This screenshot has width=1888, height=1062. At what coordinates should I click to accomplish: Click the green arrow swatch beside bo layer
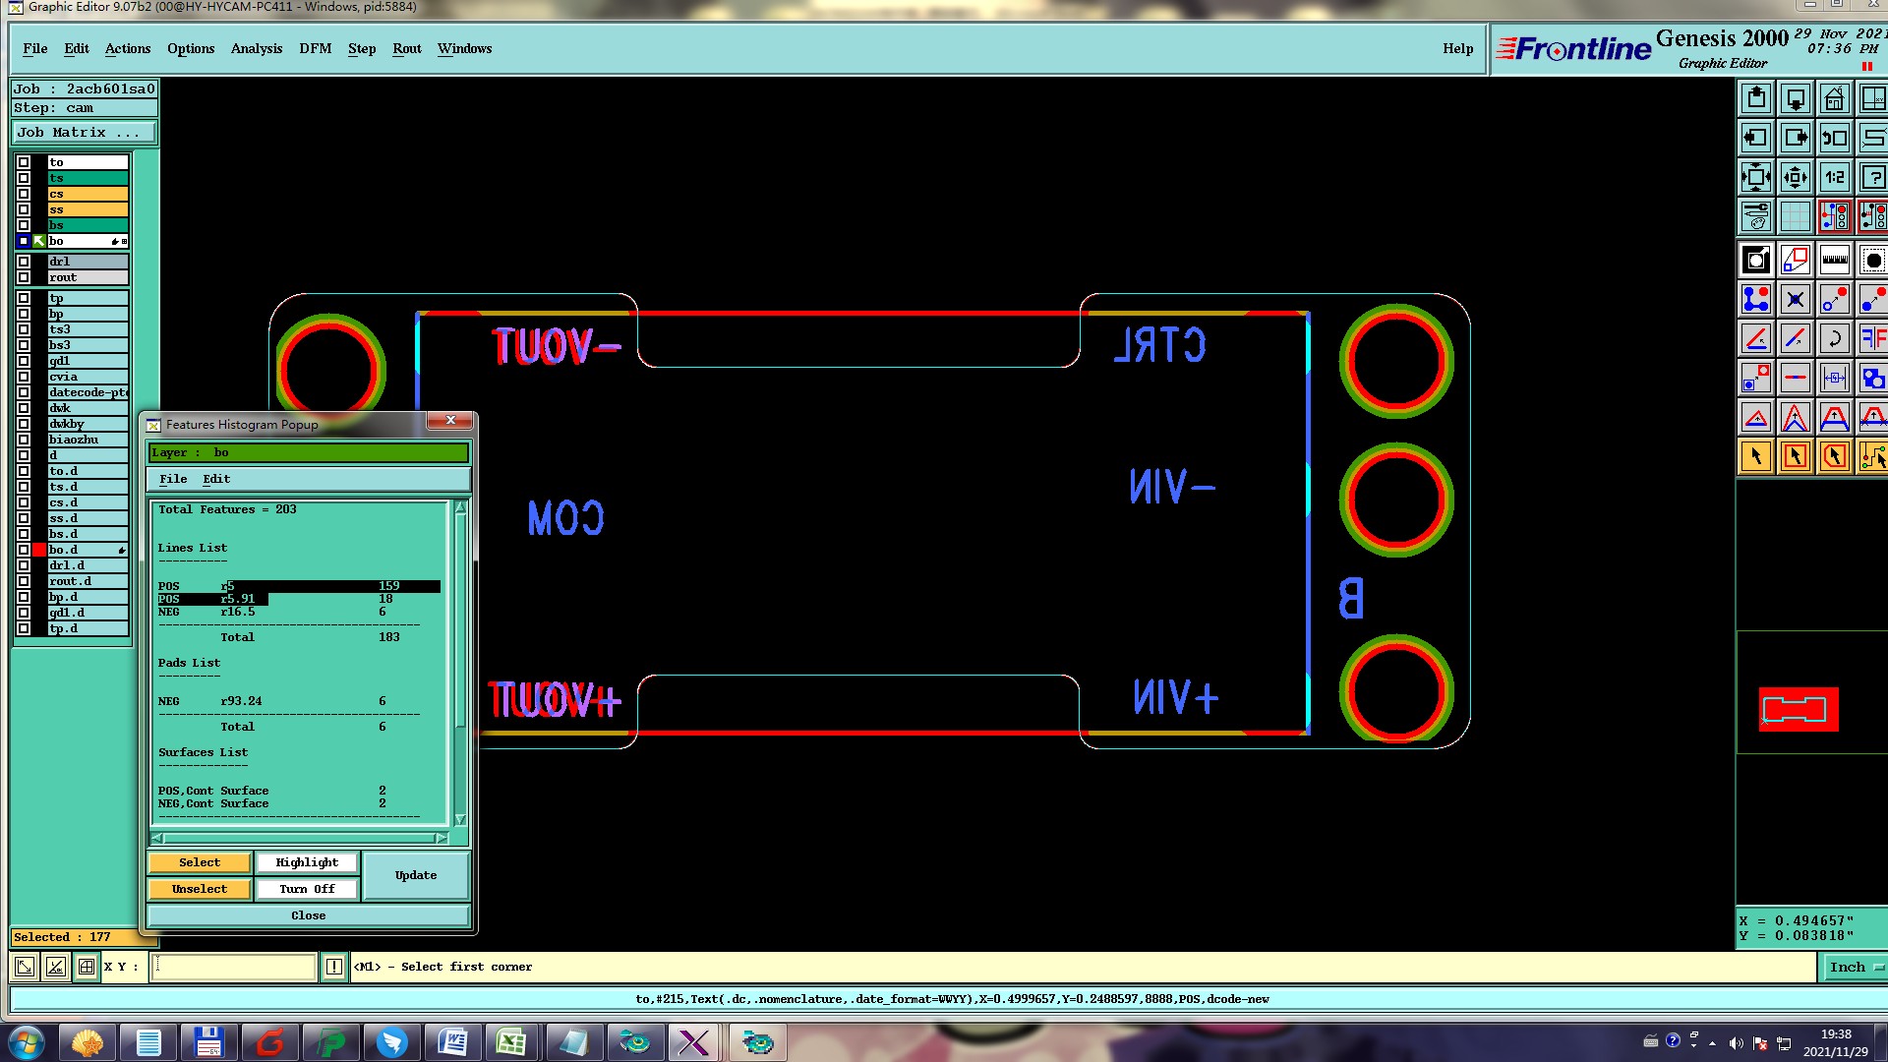tap(39, 242)
